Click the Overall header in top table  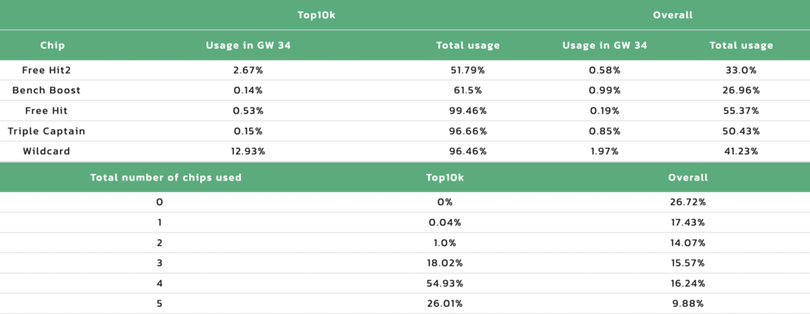672,15
